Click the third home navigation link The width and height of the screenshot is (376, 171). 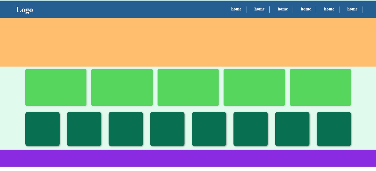(283, 9)
